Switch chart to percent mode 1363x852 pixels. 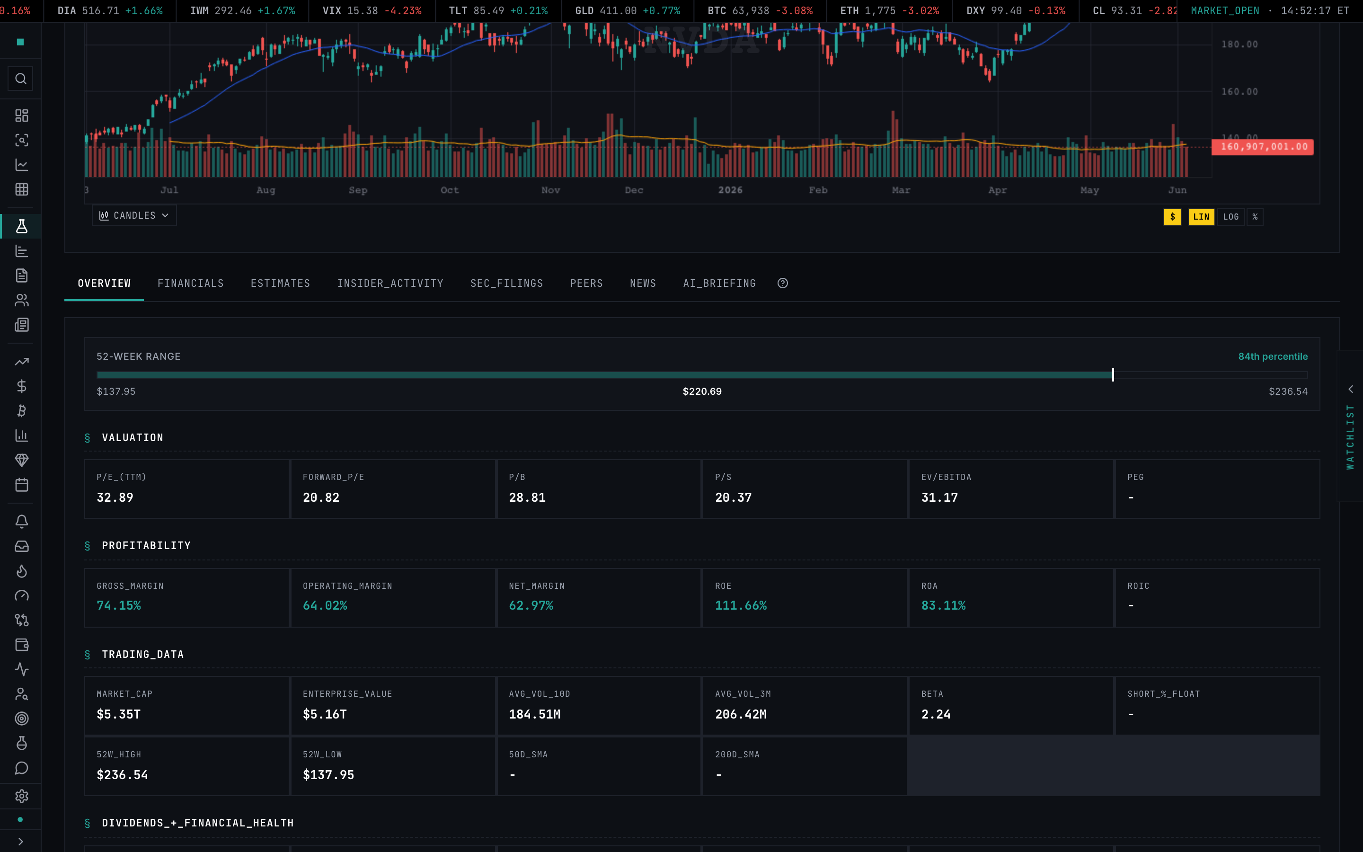coord(1255,217)
